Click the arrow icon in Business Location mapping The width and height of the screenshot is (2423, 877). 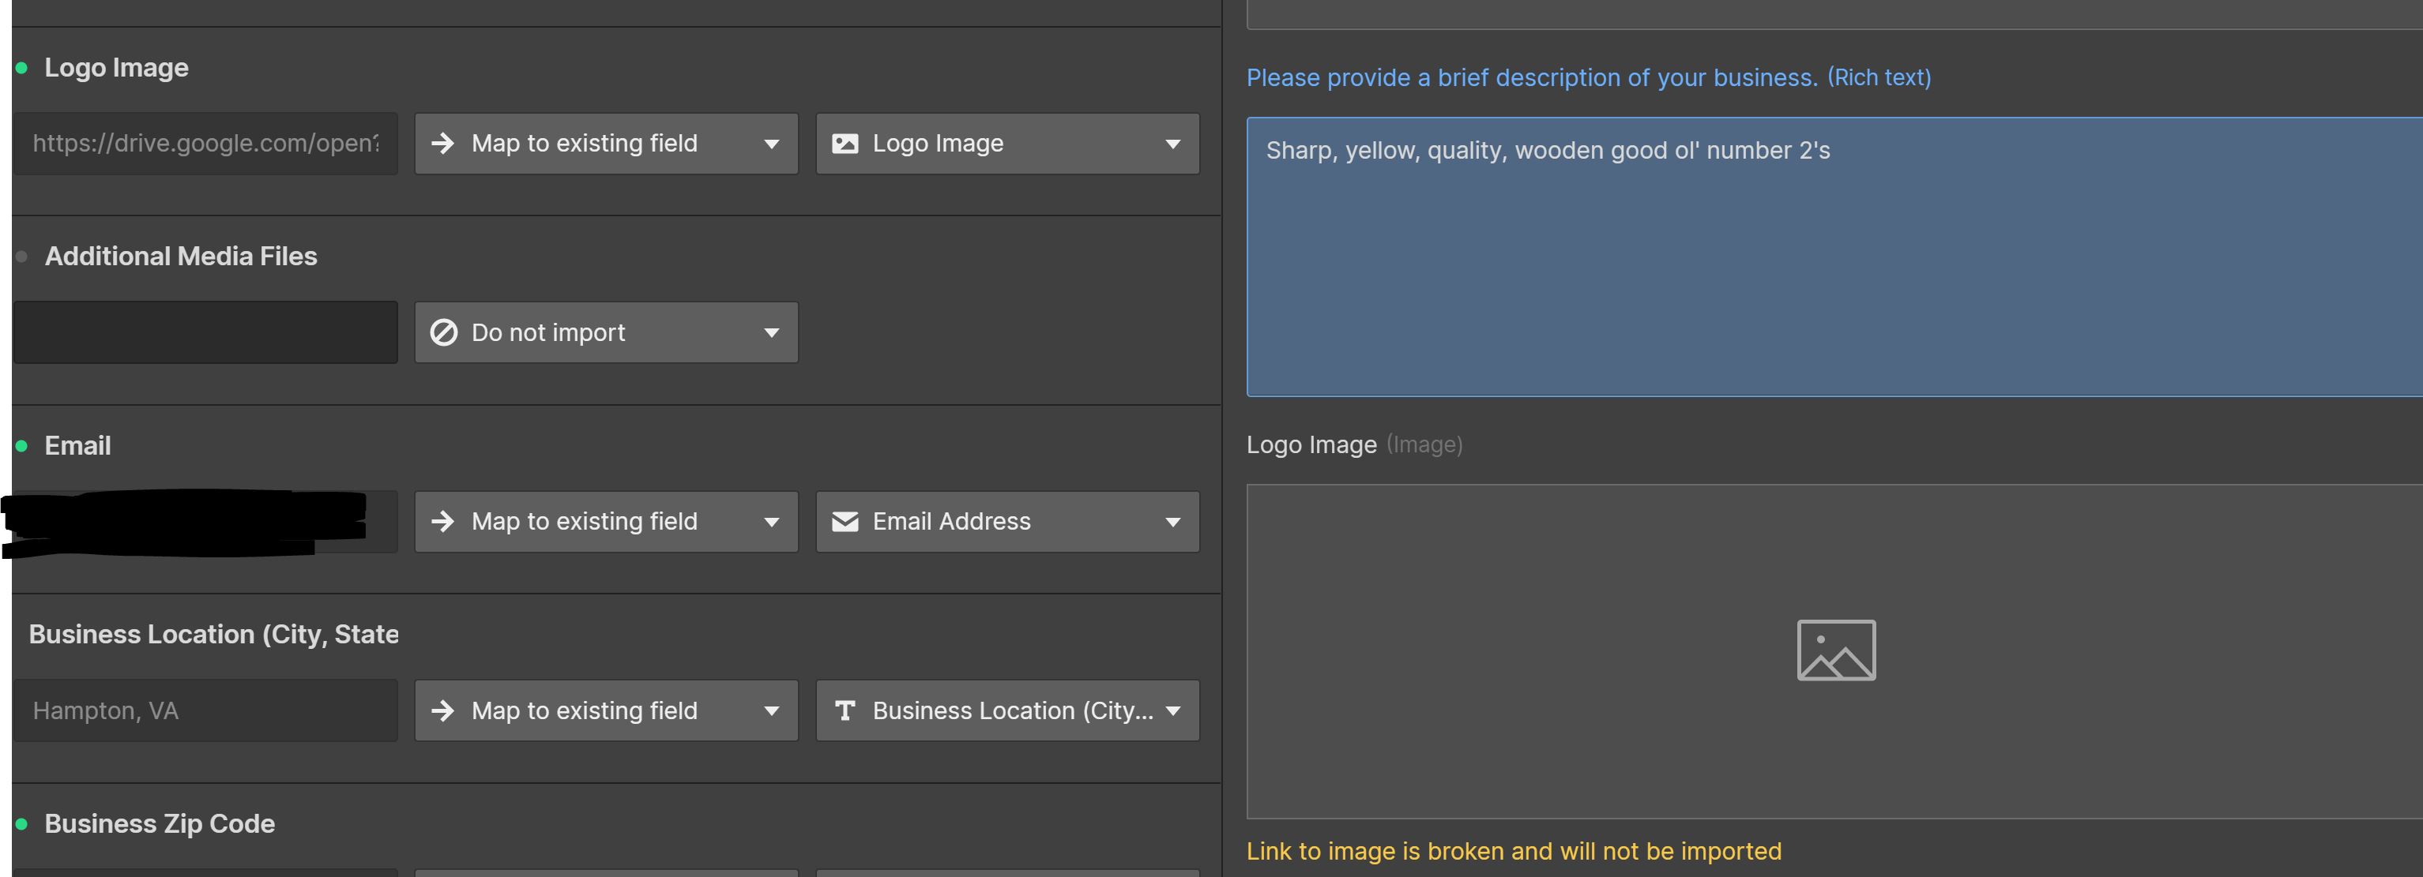click(x=443, y=710)
